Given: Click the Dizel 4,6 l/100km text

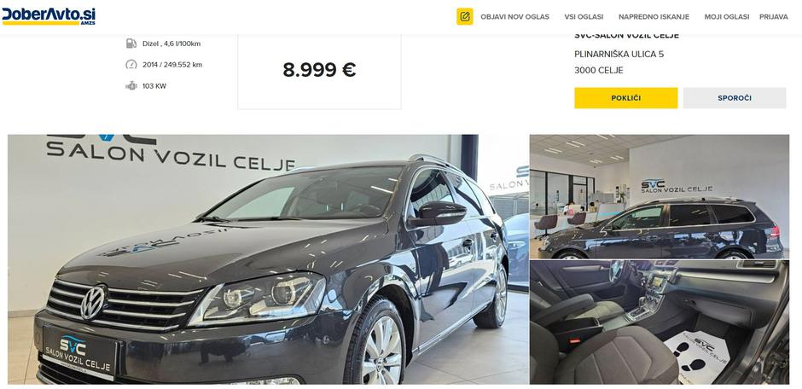Looking at the screenshot, I should (171, 44).
